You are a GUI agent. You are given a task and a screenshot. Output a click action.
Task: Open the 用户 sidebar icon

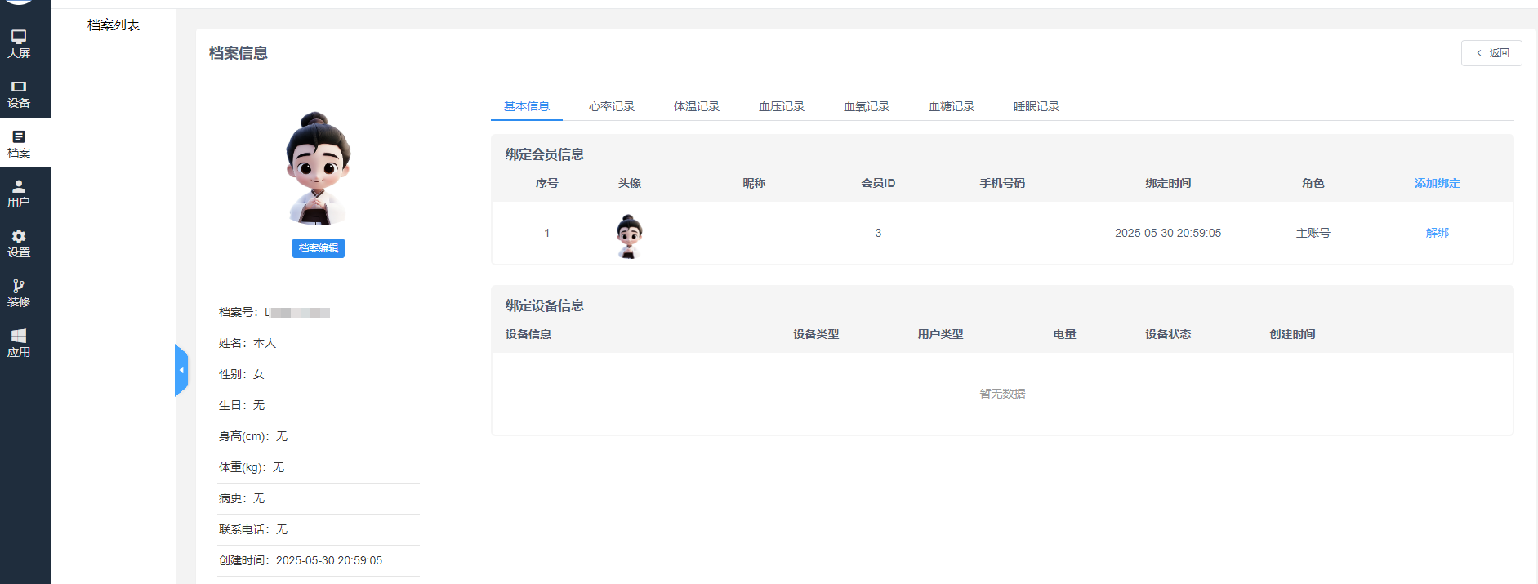19,194
